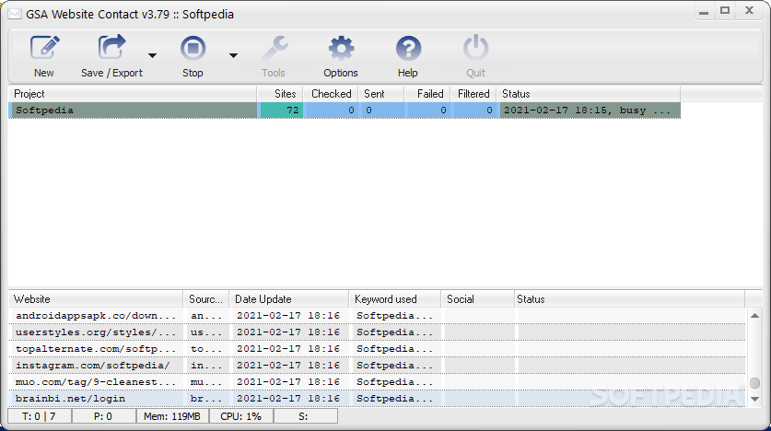Minimize the GSA Website Contact window
Image resolution: width=771 pixels, height=431 pixels.
click(x=704, y=11)
